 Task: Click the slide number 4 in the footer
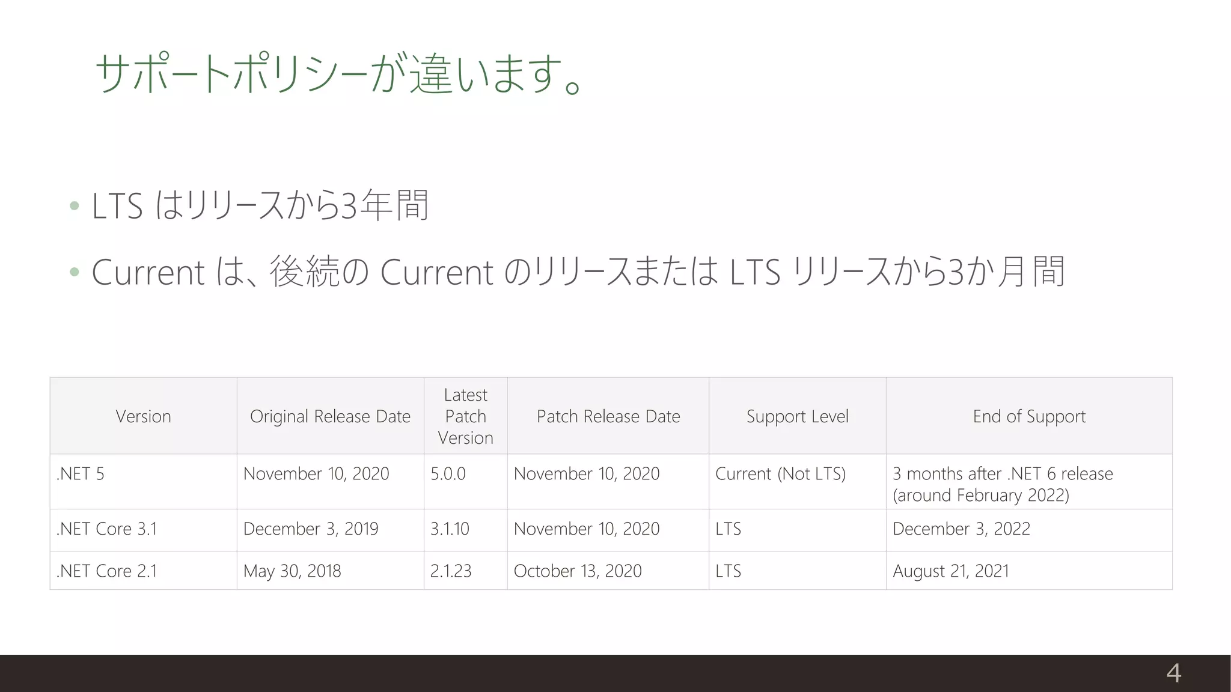1173,673
